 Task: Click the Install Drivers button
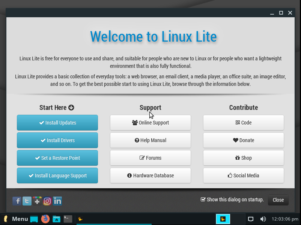coord(57,140)
